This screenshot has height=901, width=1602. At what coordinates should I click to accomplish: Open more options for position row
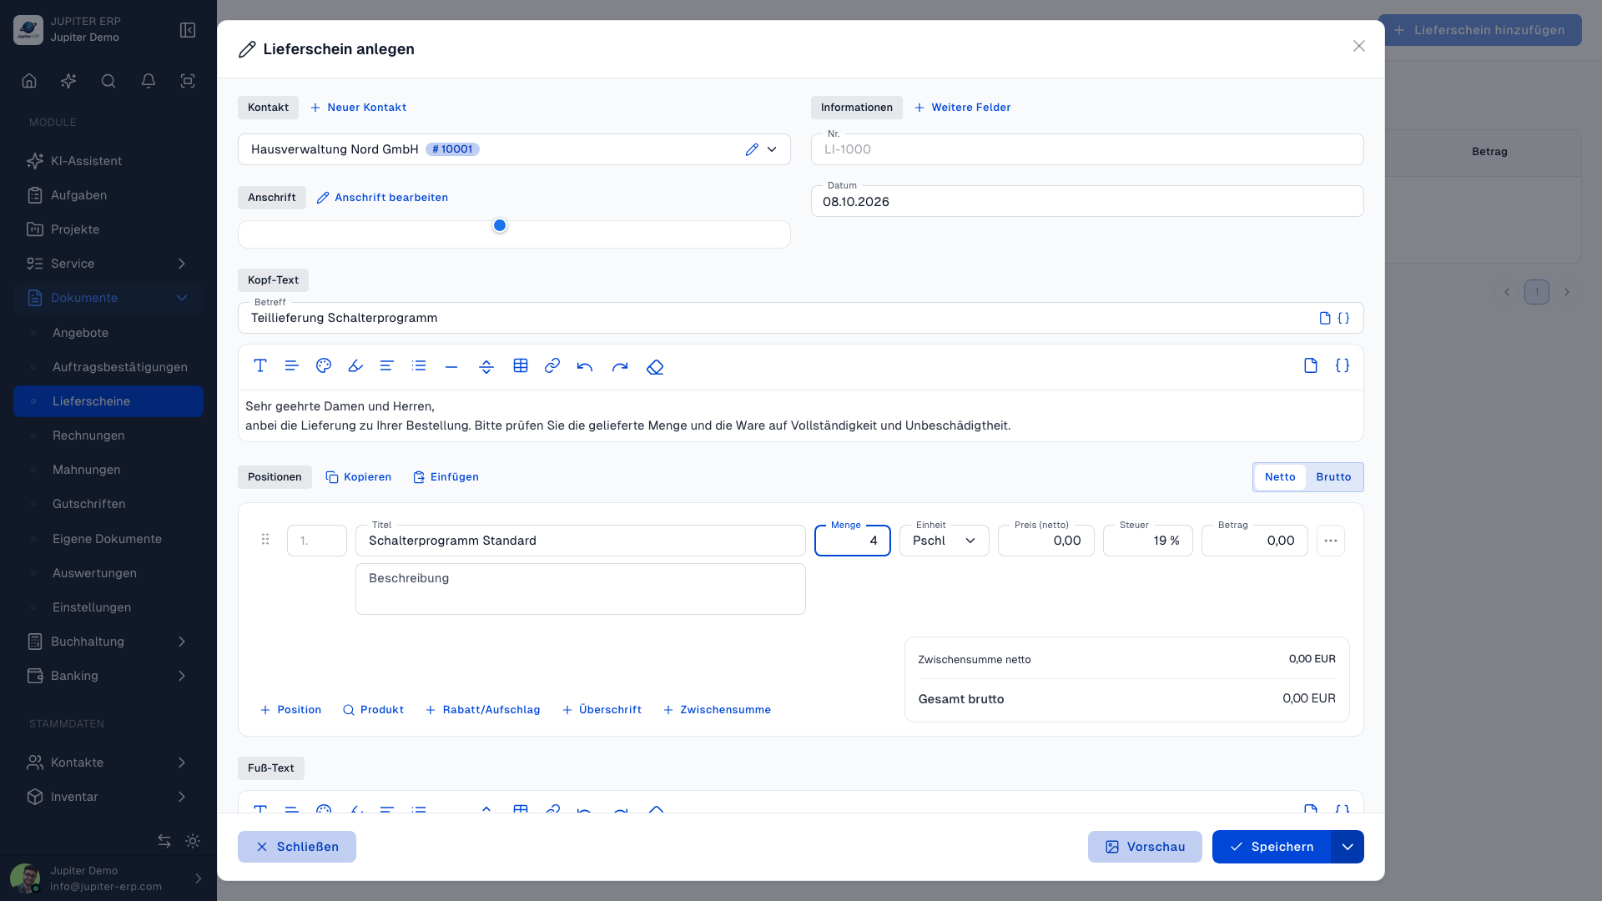1331,541
